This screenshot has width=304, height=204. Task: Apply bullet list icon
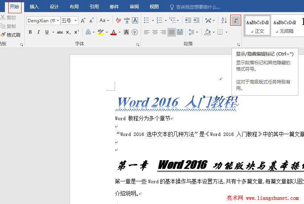point(147,20)
